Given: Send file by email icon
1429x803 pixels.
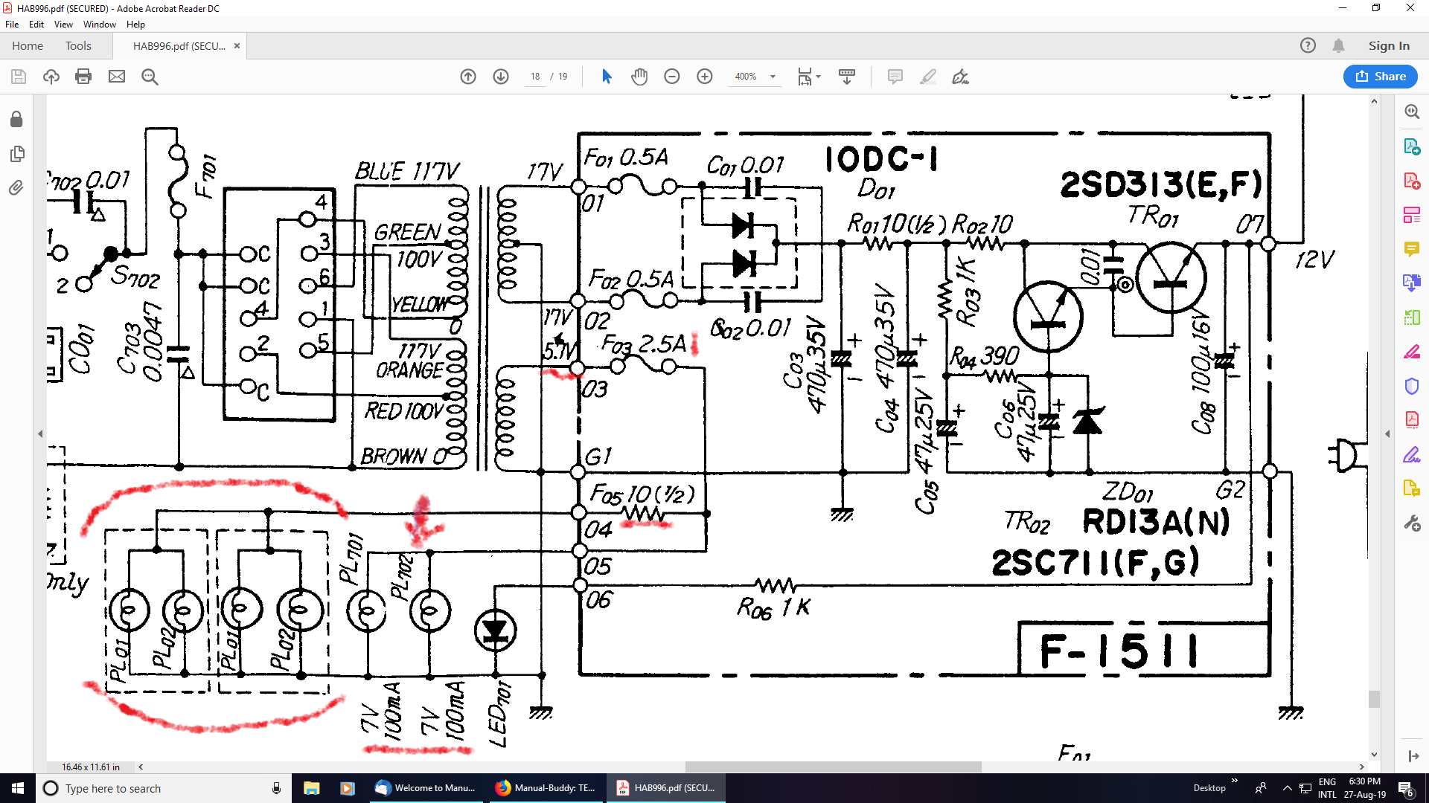Looking at the screenshot, I should (117, 77).
